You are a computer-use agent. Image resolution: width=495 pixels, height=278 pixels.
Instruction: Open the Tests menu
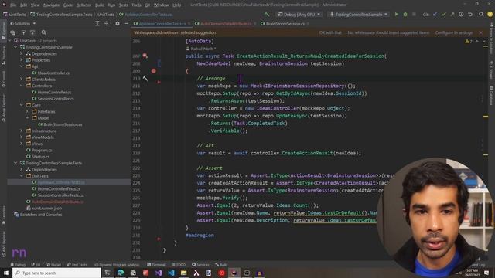coord(124,5)
